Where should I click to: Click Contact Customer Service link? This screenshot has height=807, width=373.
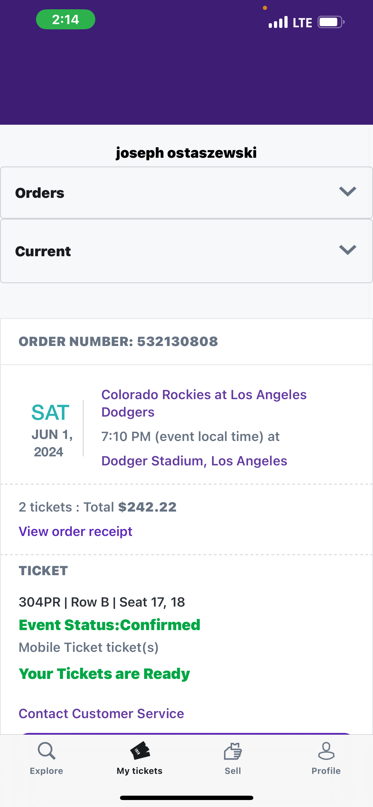click(101, 713)
